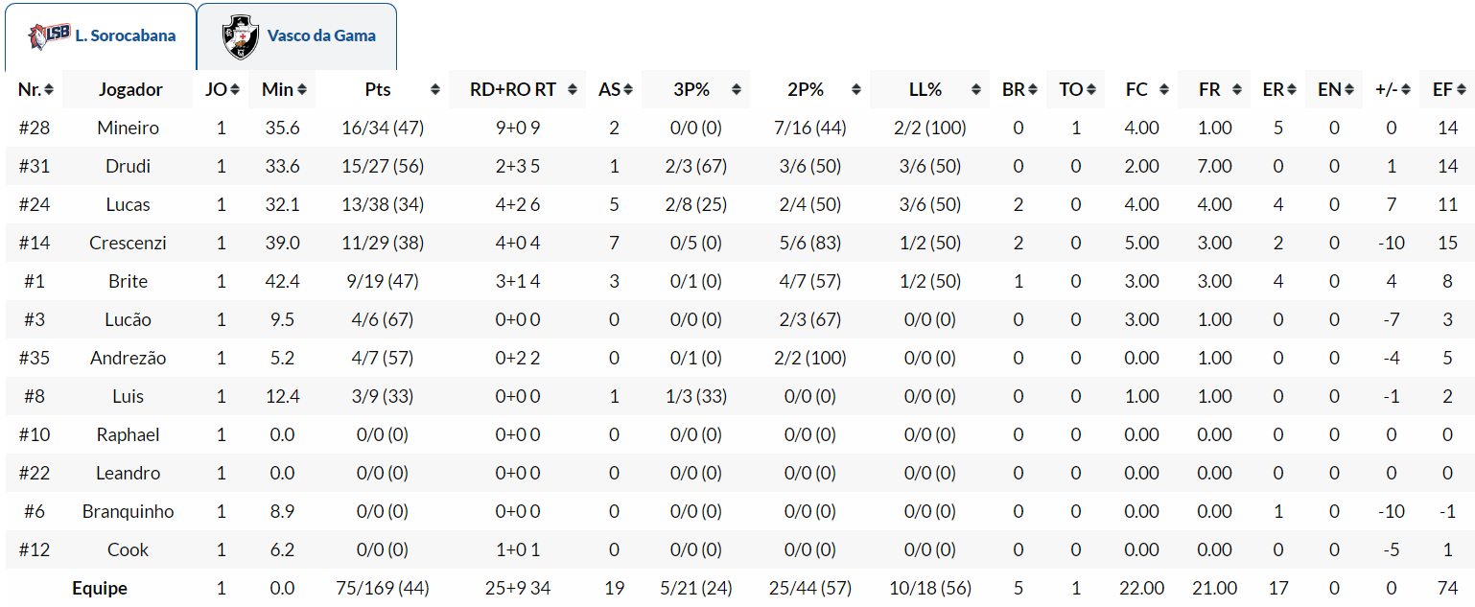
Task: Sort by the FC column header
Action: [1137, 89]
